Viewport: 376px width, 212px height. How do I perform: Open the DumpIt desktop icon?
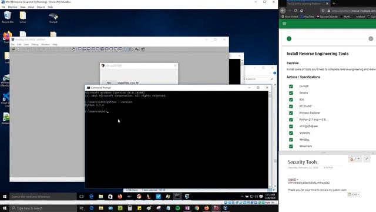click(53, 18)
